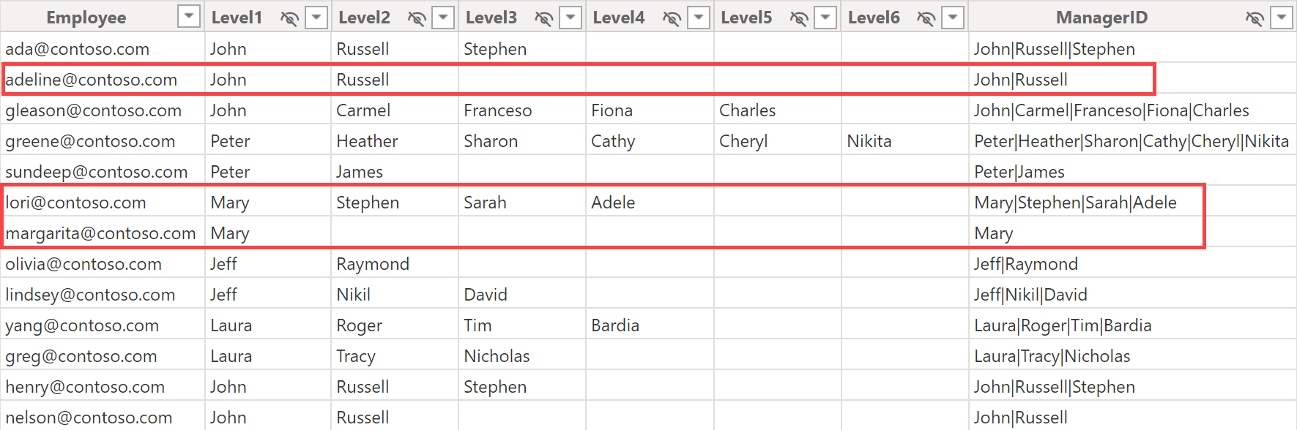Open the Level2 column filter dropdown
Viewport: 1297px width, 430px height.
pos(444,17)
